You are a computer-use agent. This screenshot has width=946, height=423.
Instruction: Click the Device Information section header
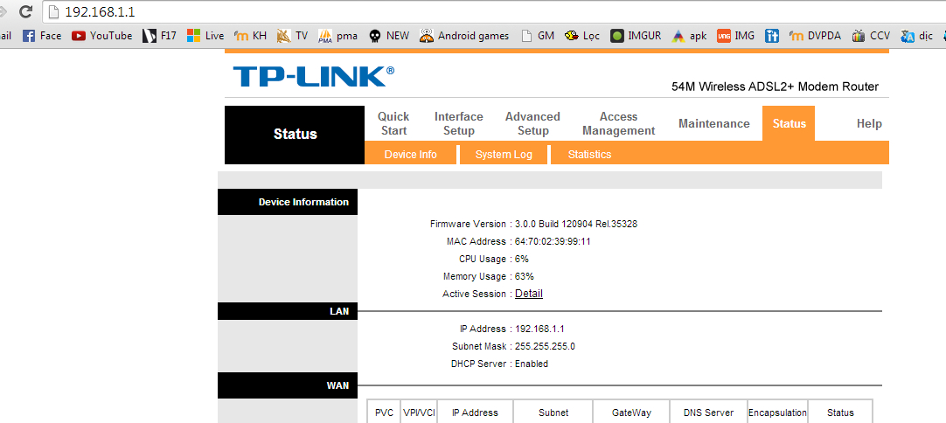pos(288,202)
